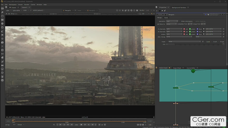Image resolution: width=228 pixels, height=128 pixels.
Task: Toggle the red checkbox for A channels
Action: click(x=184, y=29)
